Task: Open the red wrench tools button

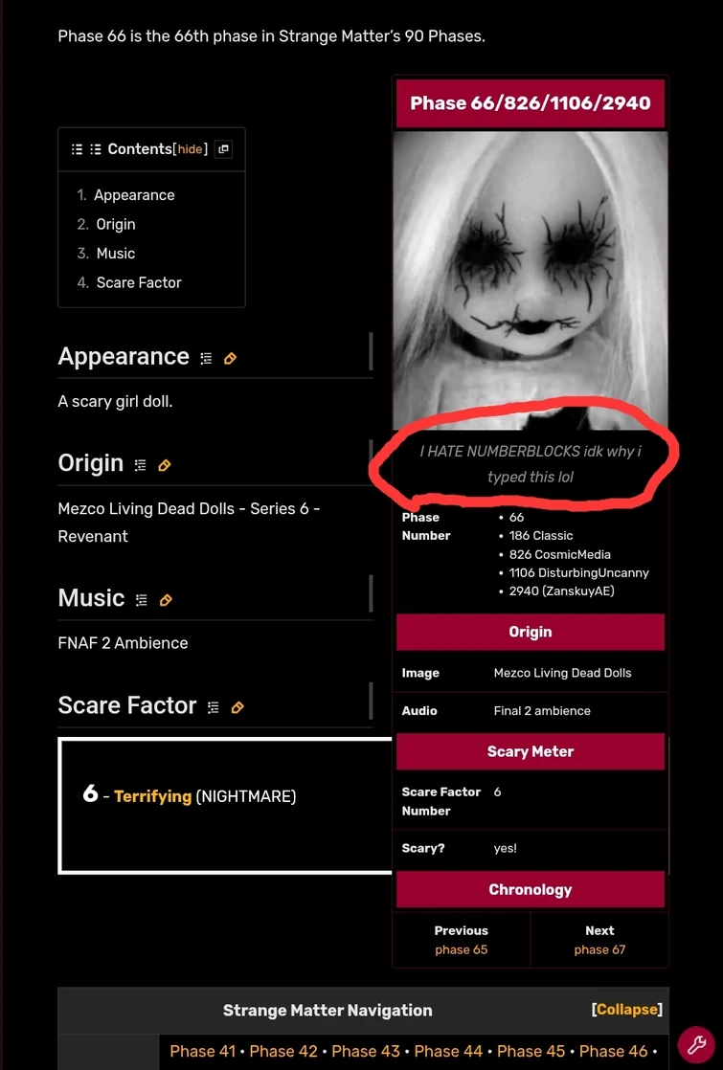Action: (695, 1044)
